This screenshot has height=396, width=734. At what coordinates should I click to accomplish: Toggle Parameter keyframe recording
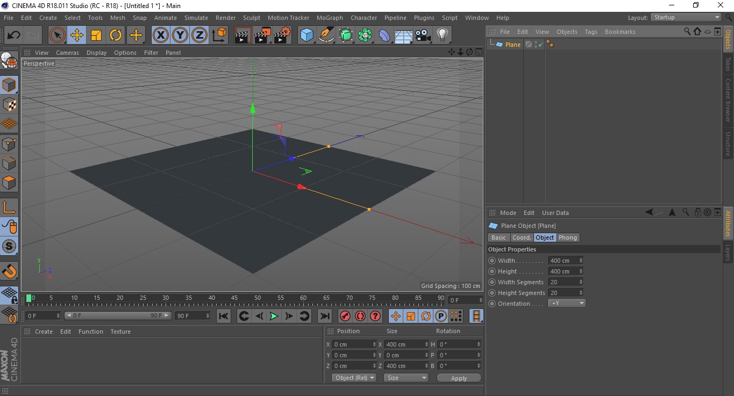pos(440,316)
